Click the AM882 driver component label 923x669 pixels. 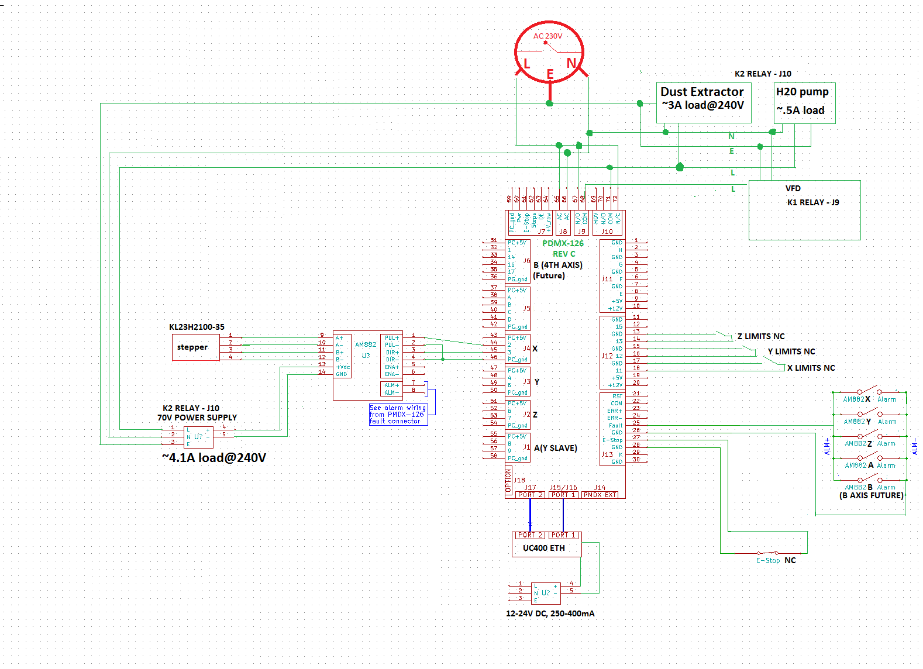tap(366, 345)
